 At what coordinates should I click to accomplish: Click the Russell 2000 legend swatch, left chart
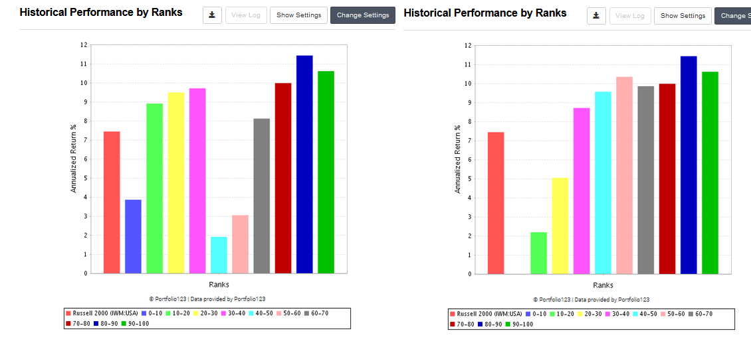[x=68, y=314]
